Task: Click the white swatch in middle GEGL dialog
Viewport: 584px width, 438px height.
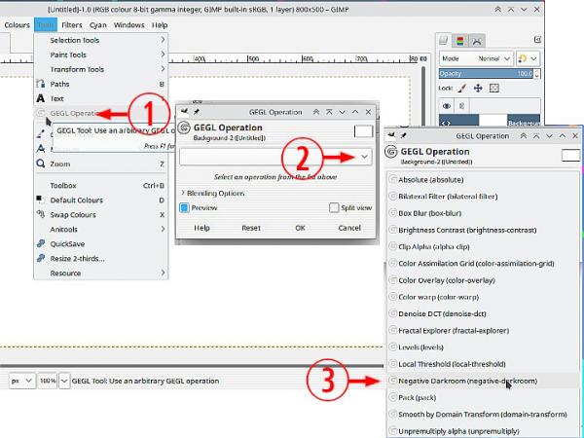Action: [x=363, y=131]
